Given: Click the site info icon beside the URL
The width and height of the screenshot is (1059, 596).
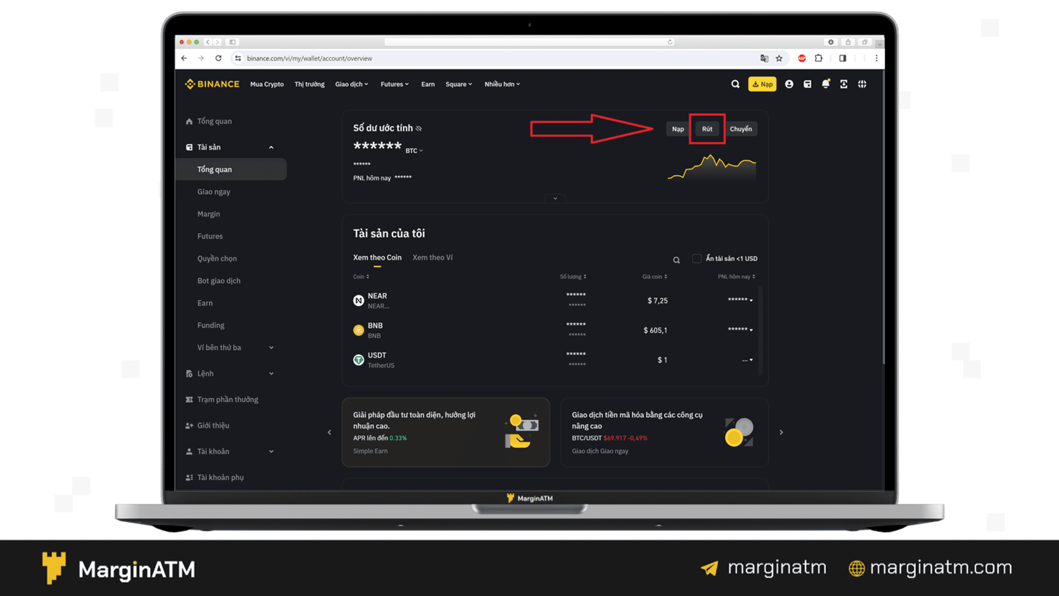Looking at the screenshot, I should (x=238, y=58).
